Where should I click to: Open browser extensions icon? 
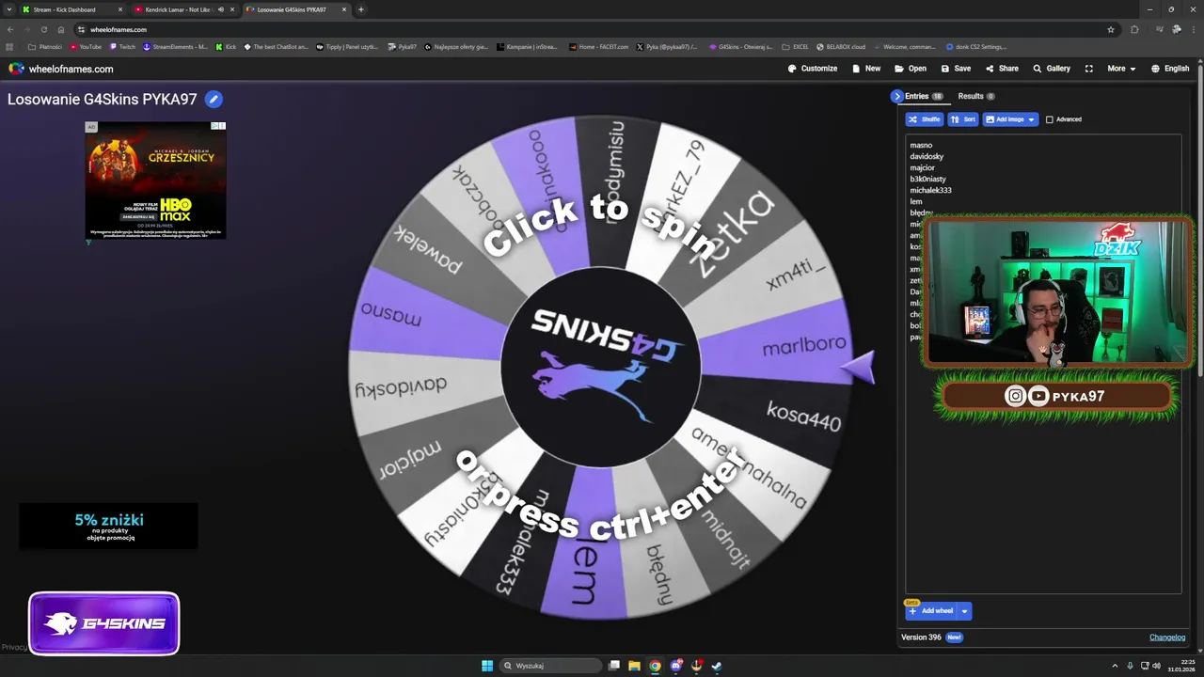click(1134, 29)
